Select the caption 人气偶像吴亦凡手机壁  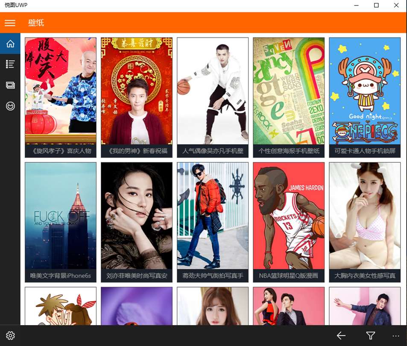pyautogui.click(x=213, y=151)
